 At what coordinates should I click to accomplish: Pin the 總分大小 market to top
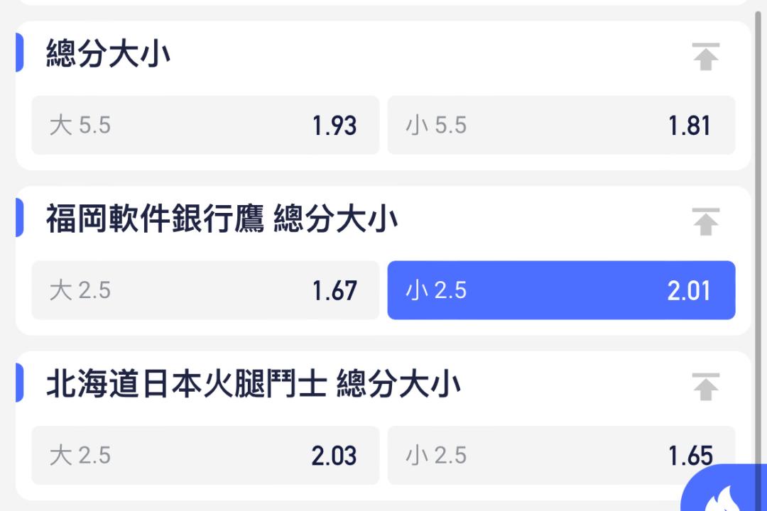(705, 57)
